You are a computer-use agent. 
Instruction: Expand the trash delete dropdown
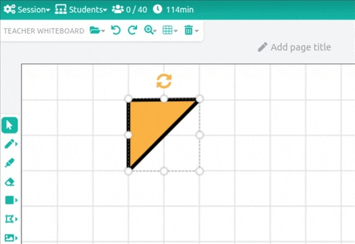(191, 30)
